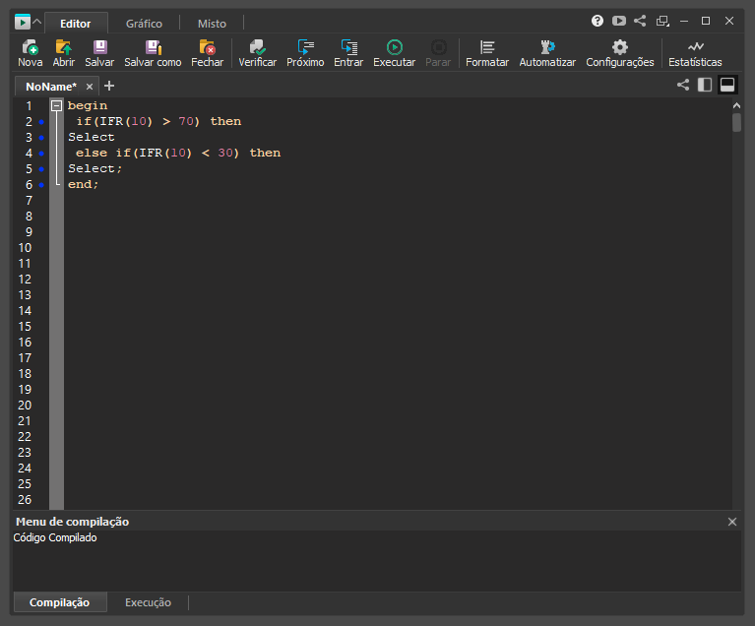Click the app logo play icon
This screenshot has width=755, height=626.
pos(23,22)
